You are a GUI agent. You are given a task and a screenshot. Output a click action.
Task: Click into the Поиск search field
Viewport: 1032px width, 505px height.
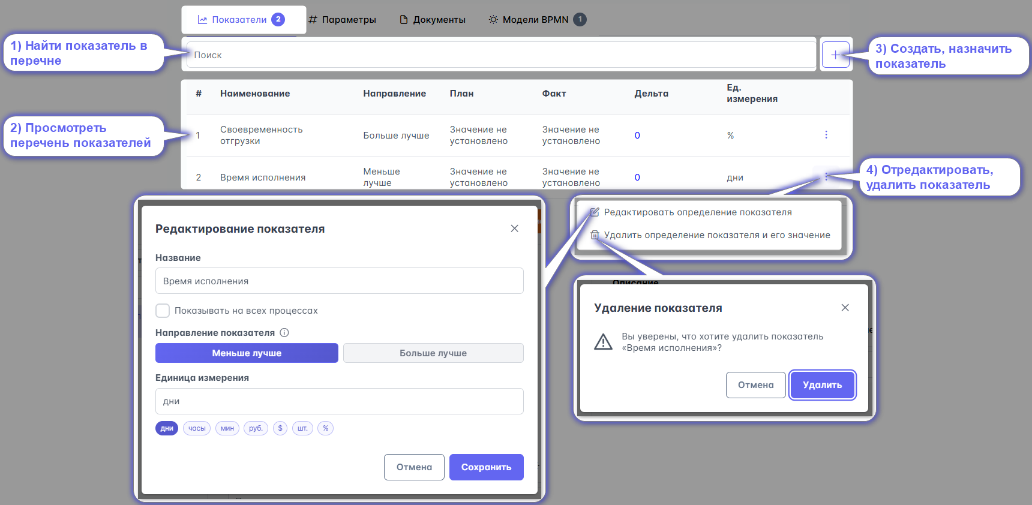501,55
